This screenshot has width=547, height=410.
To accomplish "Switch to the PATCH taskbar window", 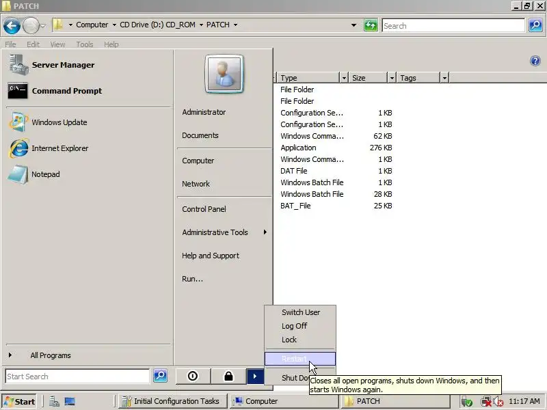I will pyautogui.click(x=395, y=401).
